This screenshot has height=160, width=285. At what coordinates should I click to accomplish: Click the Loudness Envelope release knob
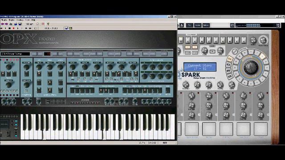(168, 76)
